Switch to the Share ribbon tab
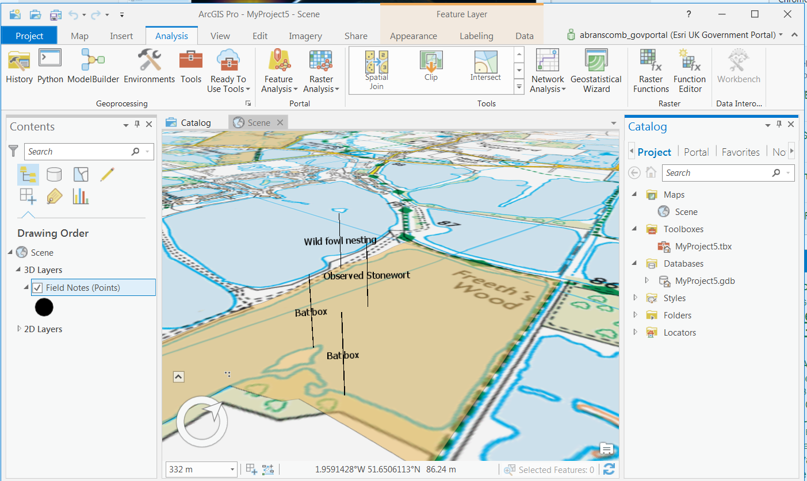The image size is (807, 481). 356,36
